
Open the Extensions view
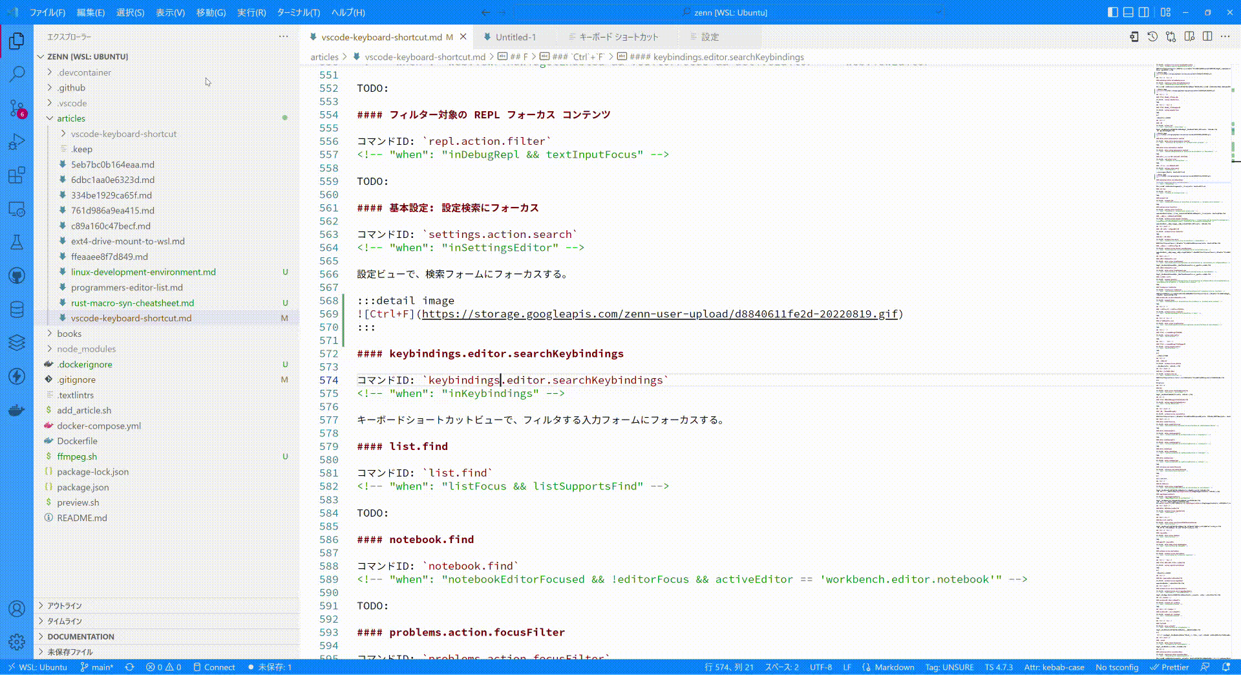coord(17,175)
